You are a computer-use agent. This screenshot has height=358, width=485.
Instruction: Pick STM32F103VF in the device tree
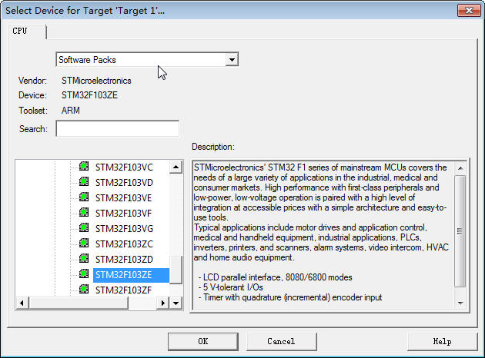tap(123, 214)
